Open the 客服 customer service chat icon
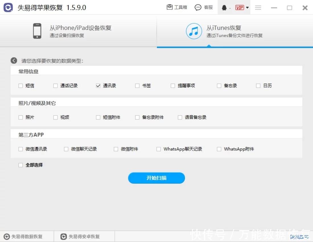Screen dimensions: 313x242 coord(198,7)
